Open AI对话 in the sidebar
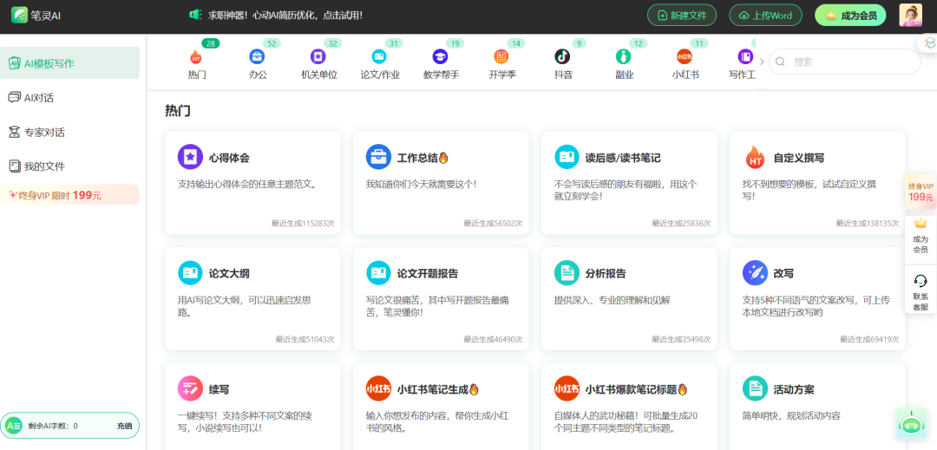This screenshot has height=450, width=937. point(38,97)
